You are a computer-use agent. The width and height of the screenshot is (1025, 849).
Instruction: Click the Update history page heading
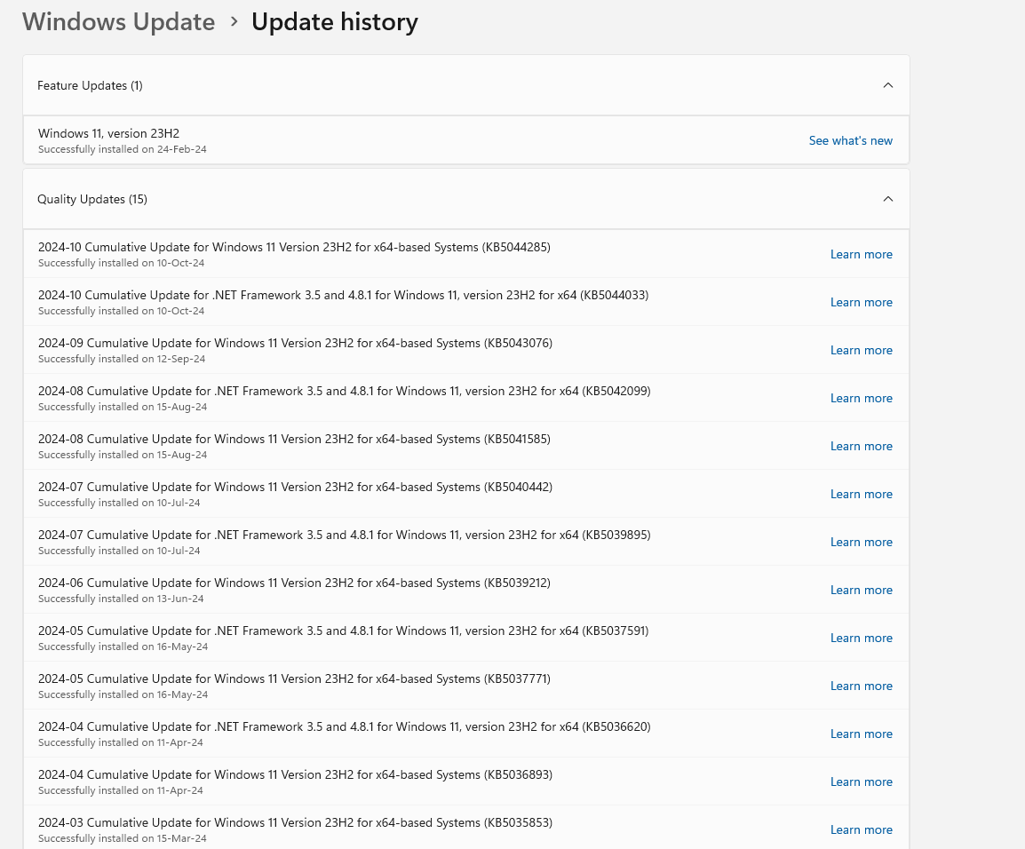click(335, 22)
